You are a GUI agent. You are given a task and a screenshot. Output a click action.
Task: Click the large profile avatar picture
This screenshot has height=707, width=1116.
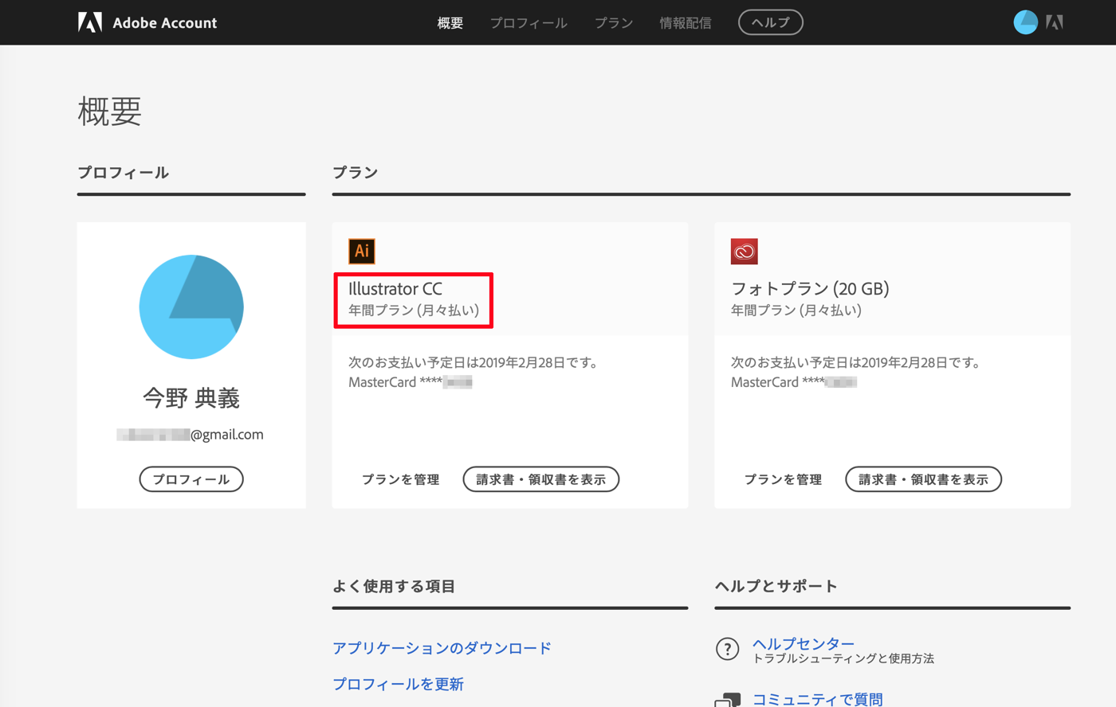click(x=191, y=307)
